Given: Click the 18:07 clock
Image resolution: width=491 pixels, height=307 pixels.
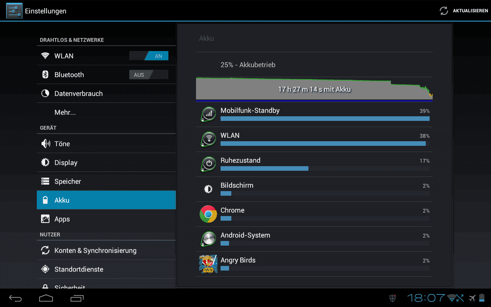Looking at the screenshot, I should (426, 298).
